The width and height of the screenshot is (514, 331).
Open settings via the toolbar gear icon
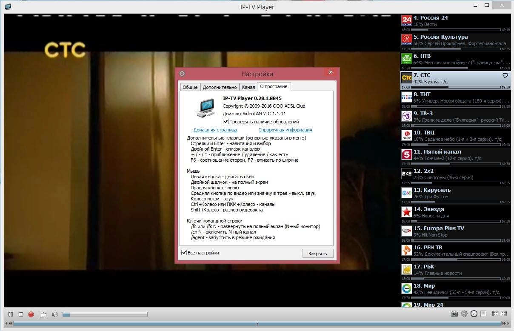point(464,314)
